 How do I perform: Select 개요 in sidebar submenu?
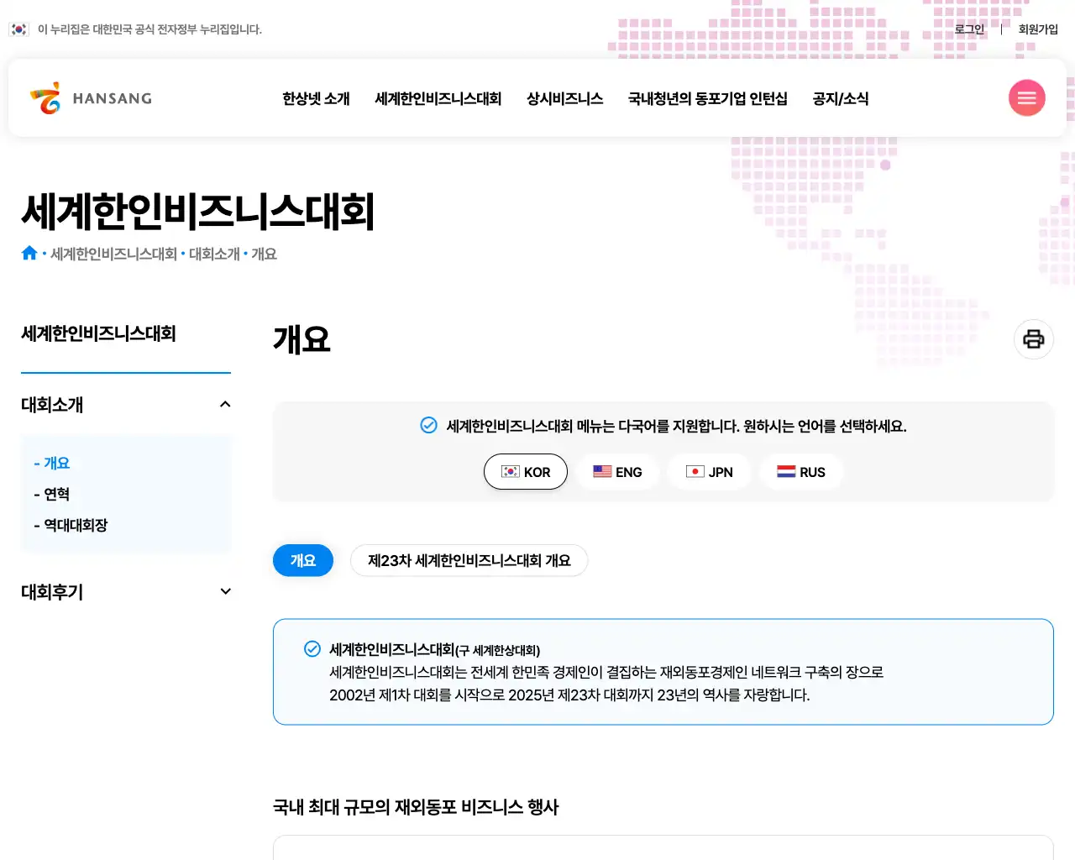click(x=52, y=463)
